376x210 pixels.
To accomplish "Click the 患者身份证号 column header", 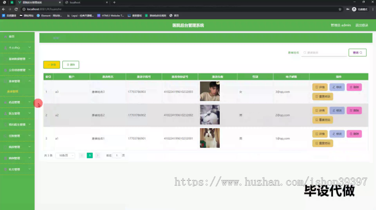I will [x=180, y=77].
